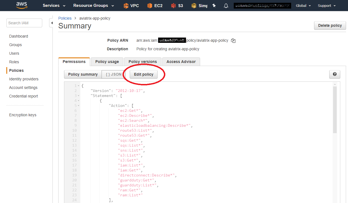
Task: Click the Search IAM input field
Action: pos(24,23)
